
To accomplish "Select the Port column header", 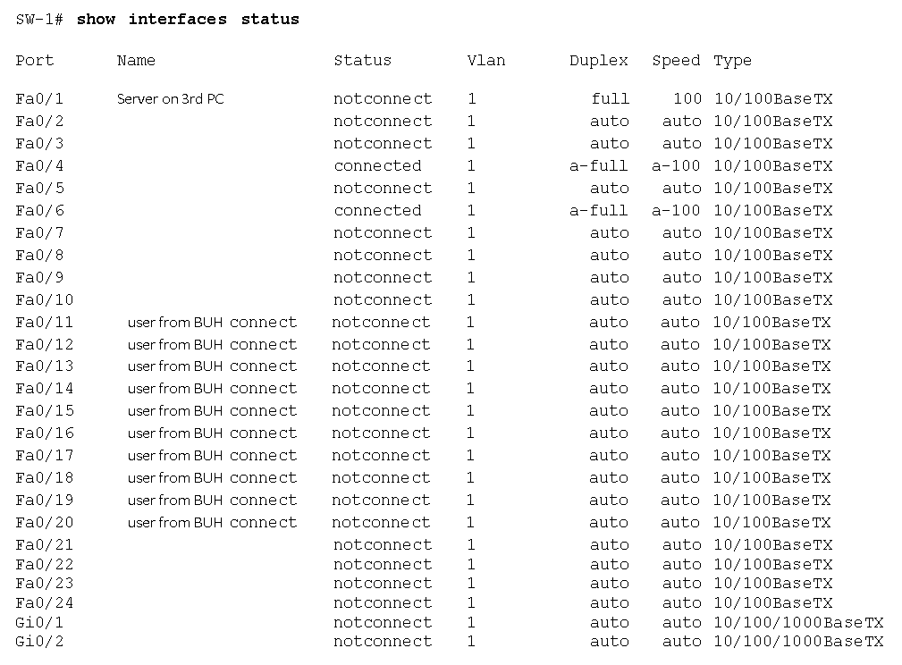I will [x=35, y=61].
